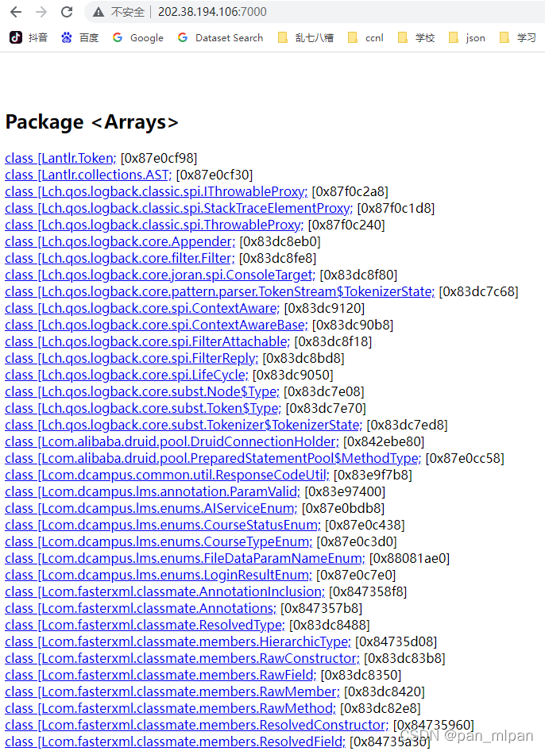545x751 pixels.
Task: Open the classmate.ResolvedType class link
Action: tap(145, 626)
